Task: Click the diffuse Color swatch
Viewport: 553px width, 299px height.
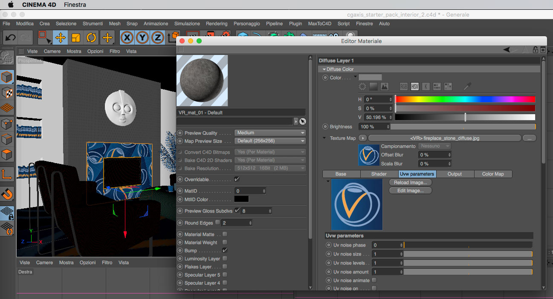Action: point(370,77)
